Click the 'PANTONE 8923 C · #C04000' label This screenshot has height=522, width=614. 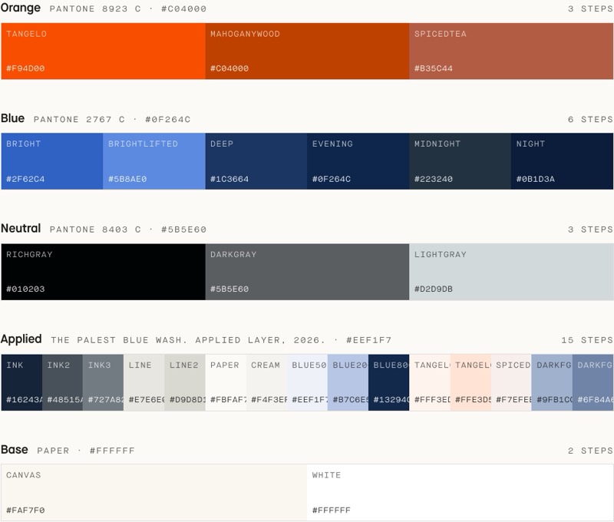click(128, 9)
